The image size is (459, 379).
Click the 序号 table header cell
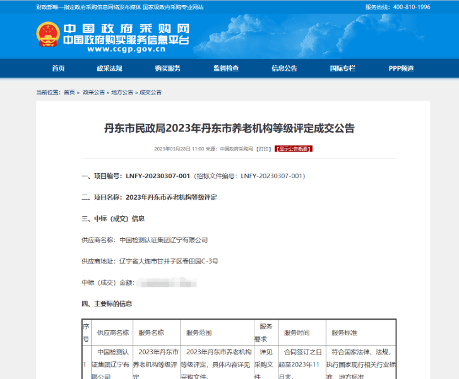tap(86, 333)
